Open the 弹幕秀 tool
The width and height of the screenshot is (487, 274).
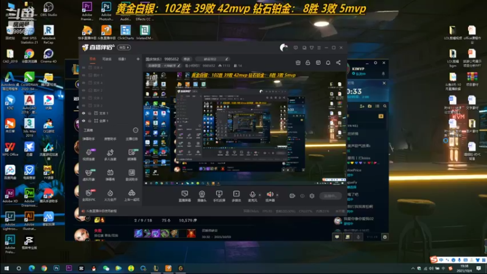(110, 175)
